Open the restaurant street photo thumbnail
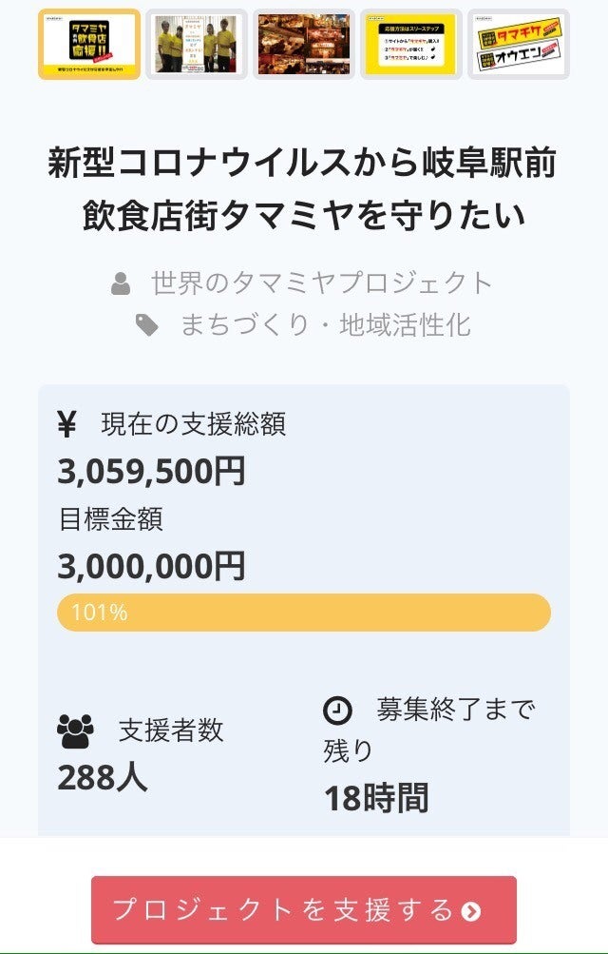 coord(304,44)
